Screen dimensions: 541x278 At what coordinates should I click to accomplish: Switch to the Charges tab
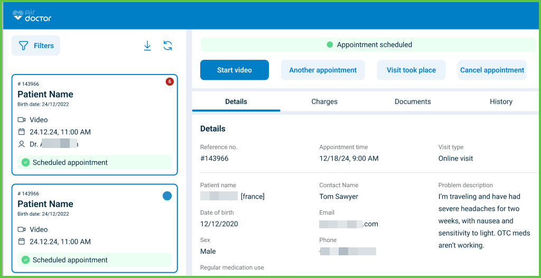coord(324,101)
